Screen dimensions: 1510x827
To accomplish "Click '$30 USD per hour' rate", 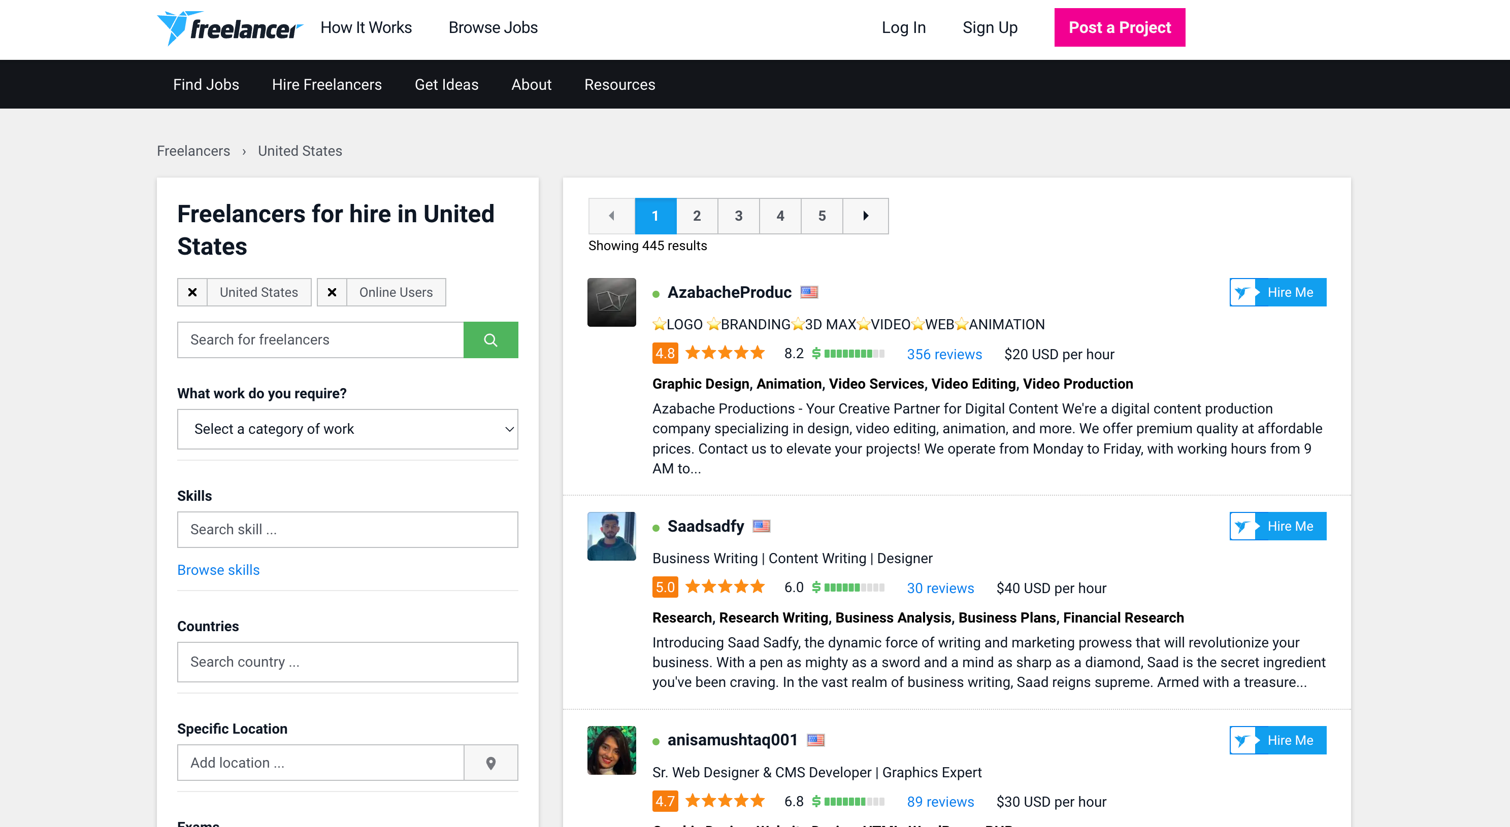I will pyautogui.click(x=1052, y=802).
